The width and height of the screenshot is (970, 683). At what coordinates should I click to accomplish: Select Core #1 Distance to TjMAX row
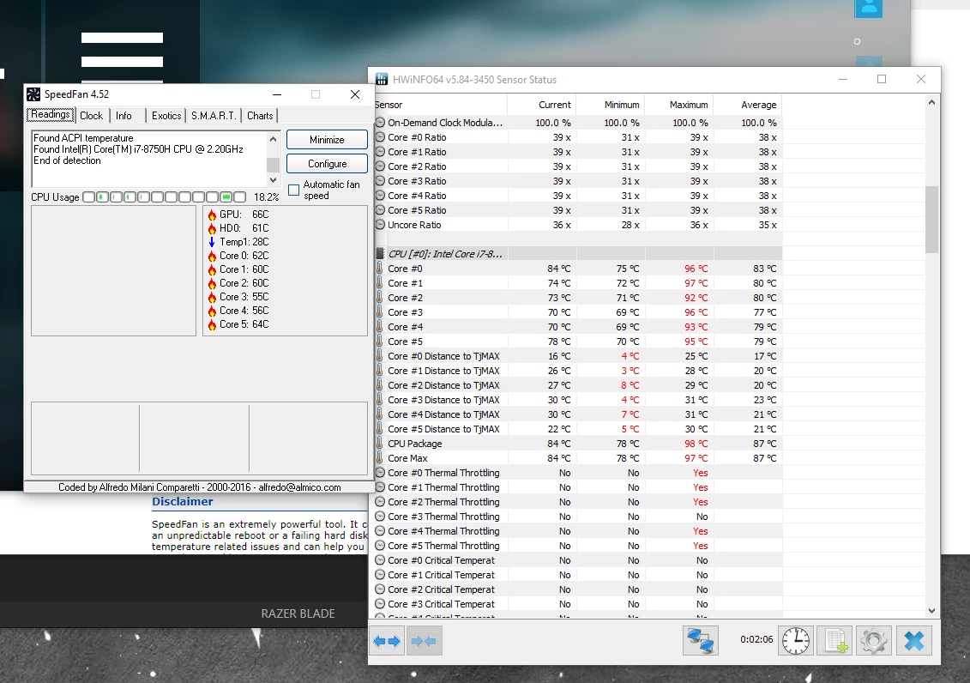coord(578,371)
